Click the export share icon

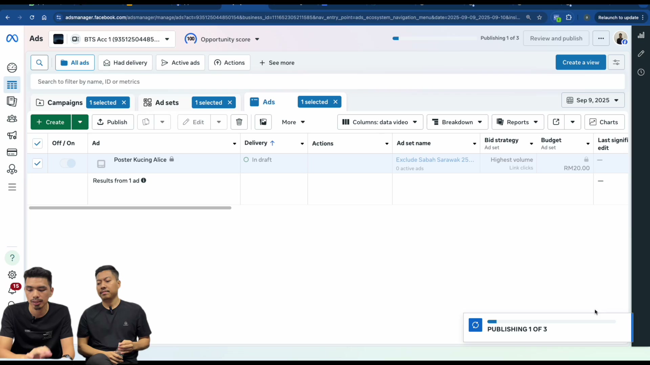(x=556, y=122)
